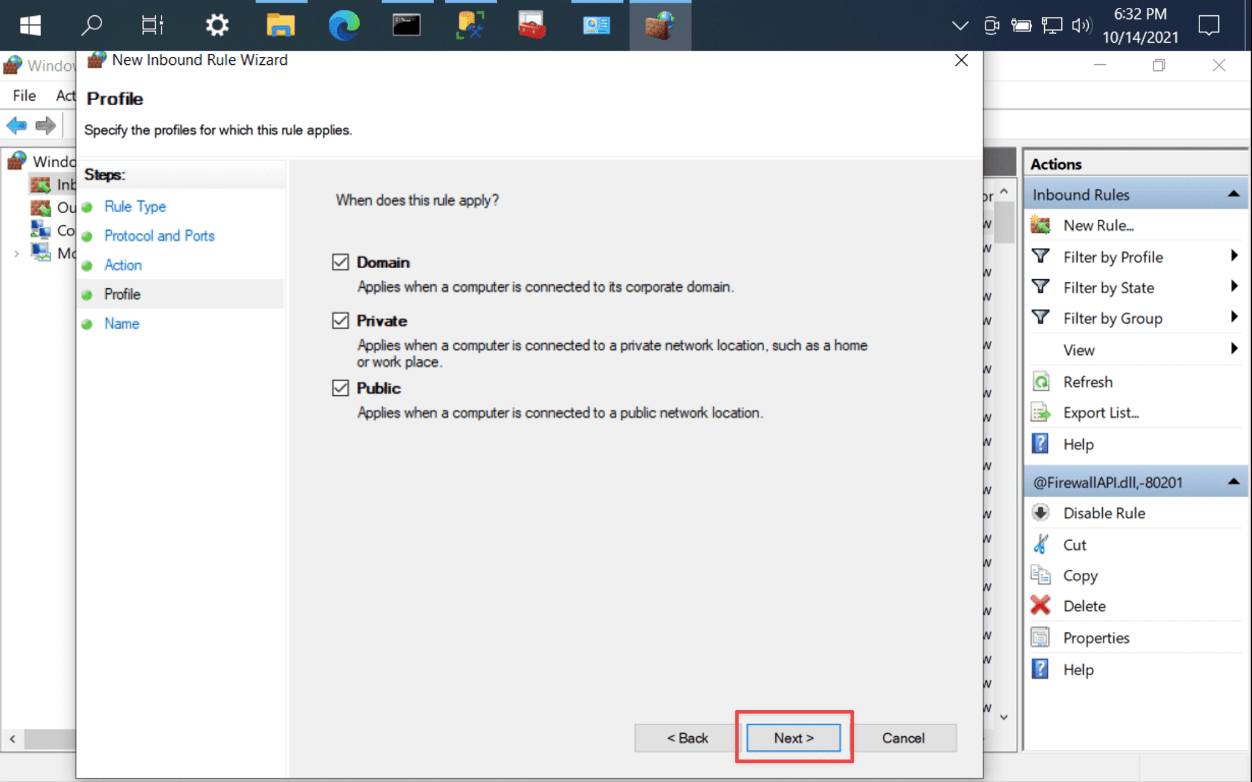1252x782 pixels.
Task: Expand the Monitoring tree node chevron
Action: pos(17,254)
